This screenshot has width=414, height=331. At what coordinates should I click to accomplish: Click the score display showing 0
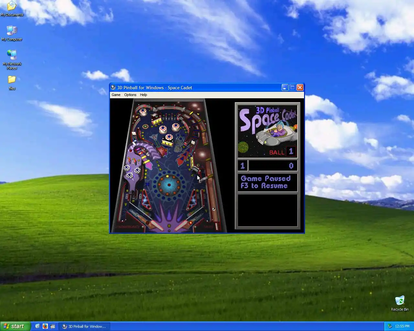273,165
